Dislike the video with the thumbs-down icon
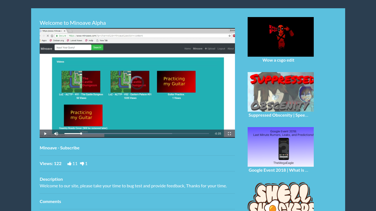The height and width of the screenshot is (211, 376). [x=82, y=164]
